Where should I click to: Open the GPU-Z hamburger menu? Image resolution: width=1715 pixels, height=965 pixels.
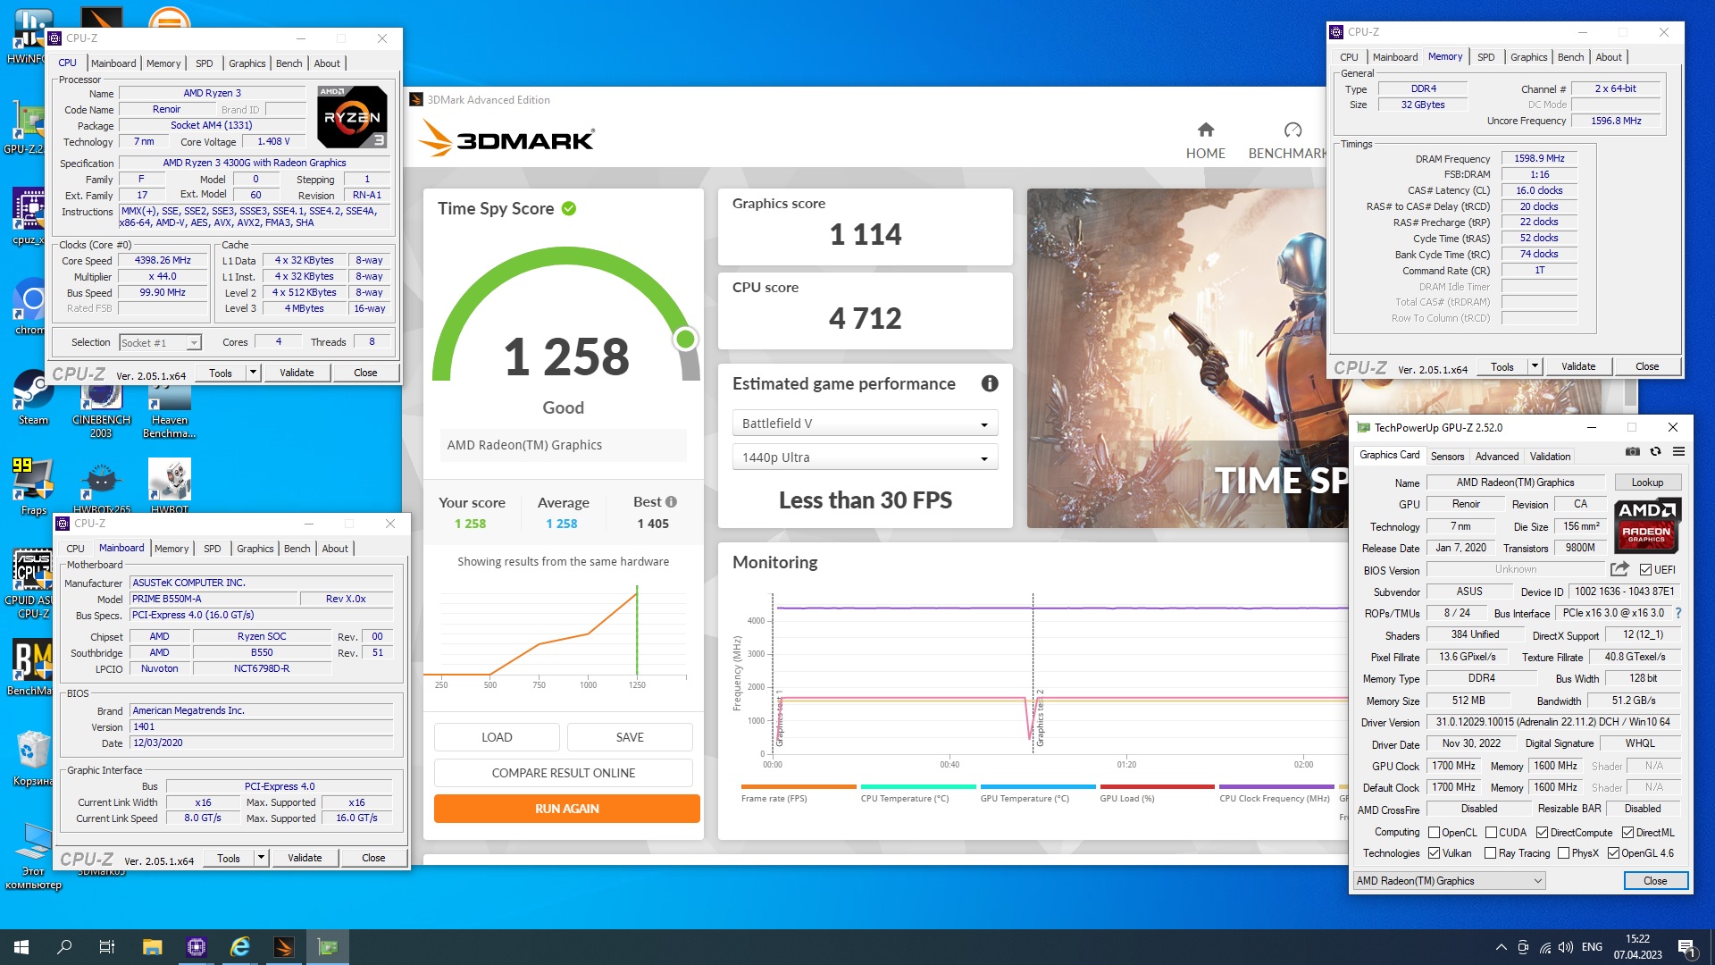tap(1678, 452)
